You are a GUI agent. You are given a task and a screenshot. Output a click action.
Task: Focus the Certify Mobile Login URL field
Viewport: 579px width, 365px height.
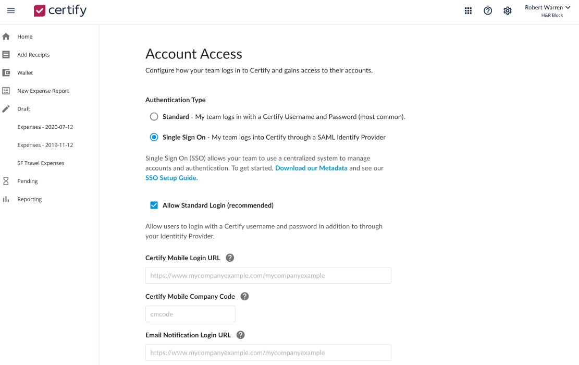pyautogui.click(x=268, y=276)
